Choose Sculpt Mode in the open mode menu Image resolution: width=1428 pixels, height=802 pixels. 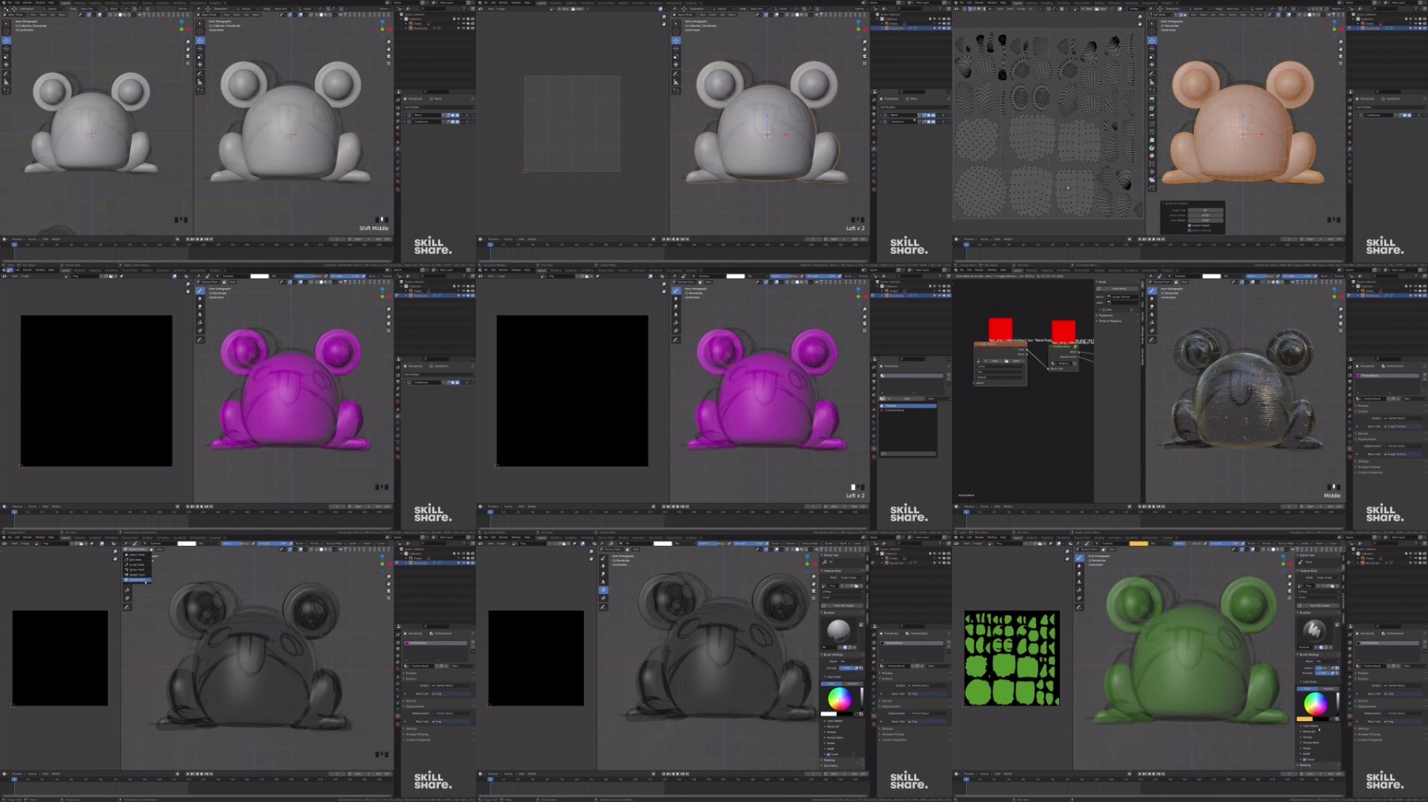click(136, 565)
